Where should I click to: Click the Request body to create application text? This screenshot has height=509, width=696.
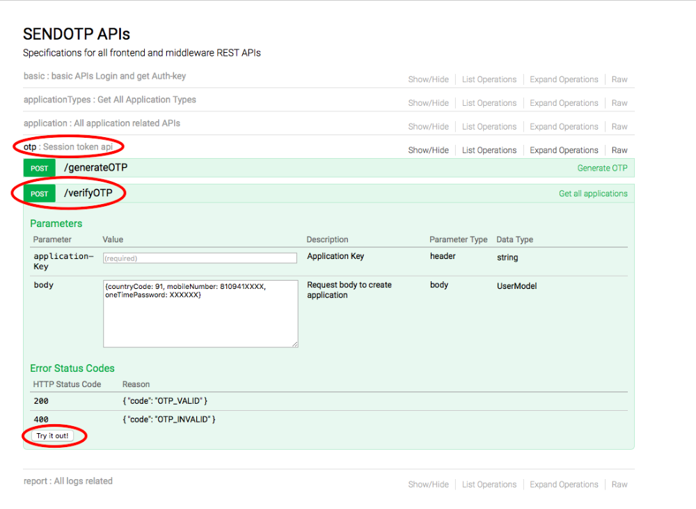[349, 290]
